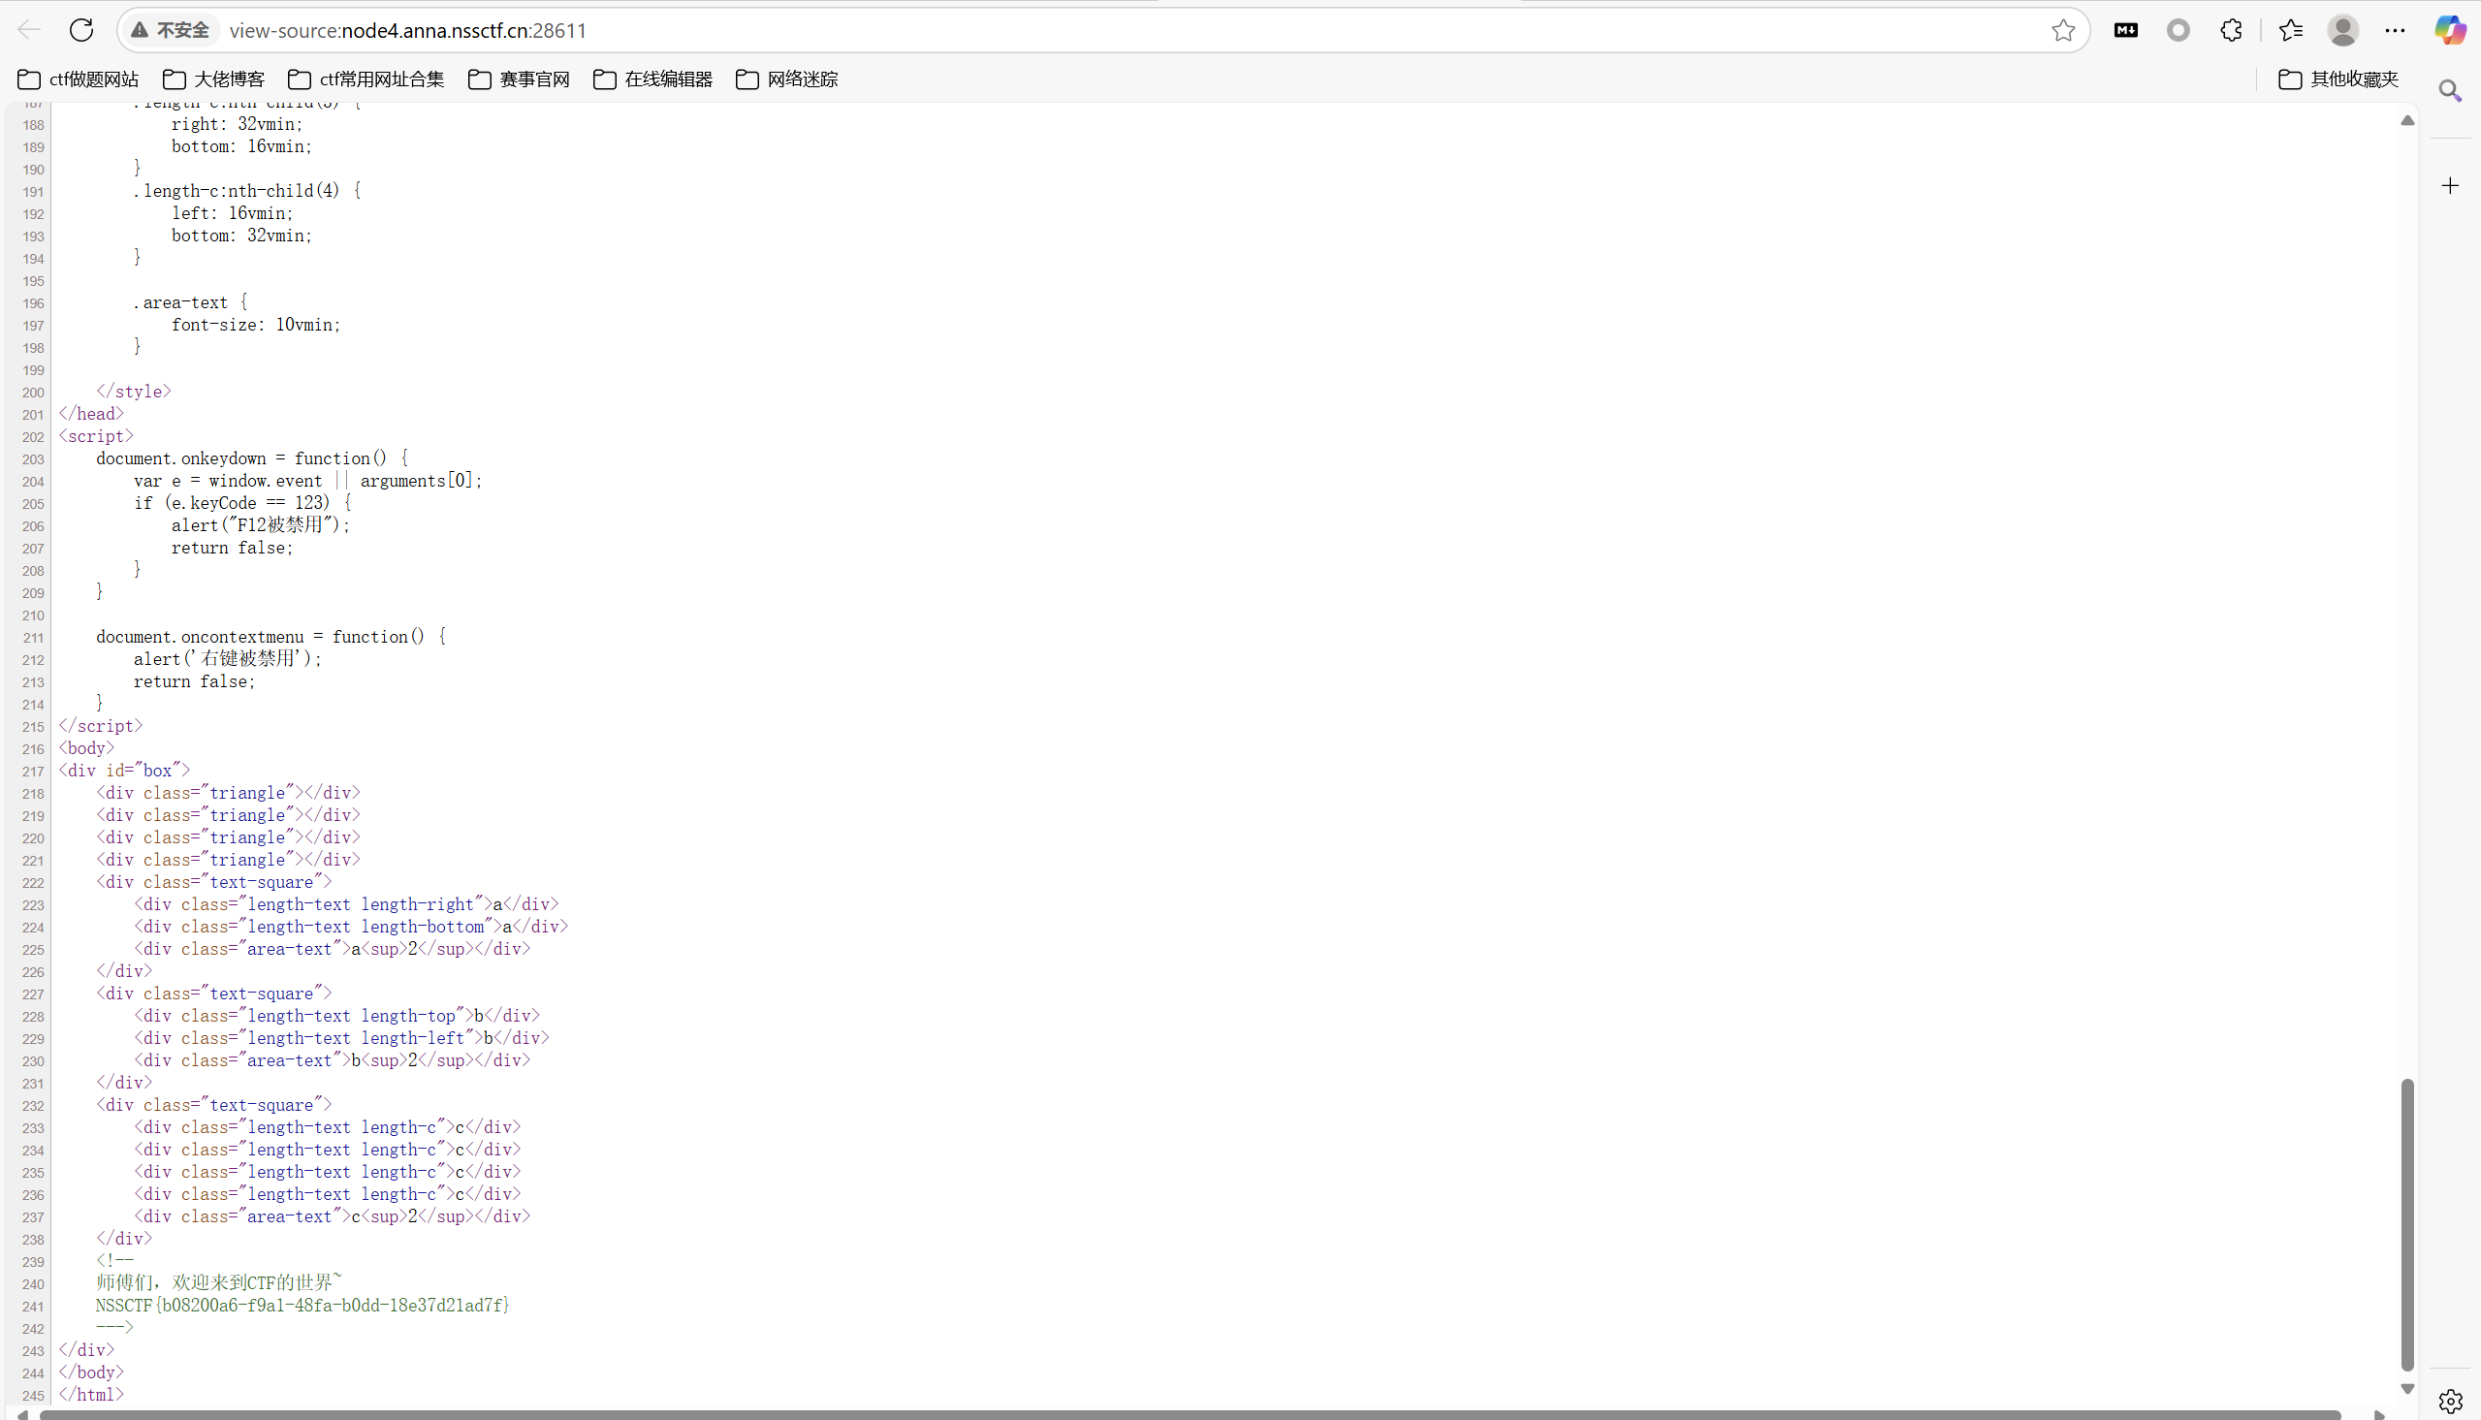The width and height of the screenshot is (2481, 1420).
Task: Click the if (e.keyCode == 123) line
Action: [x=242, y=502]
